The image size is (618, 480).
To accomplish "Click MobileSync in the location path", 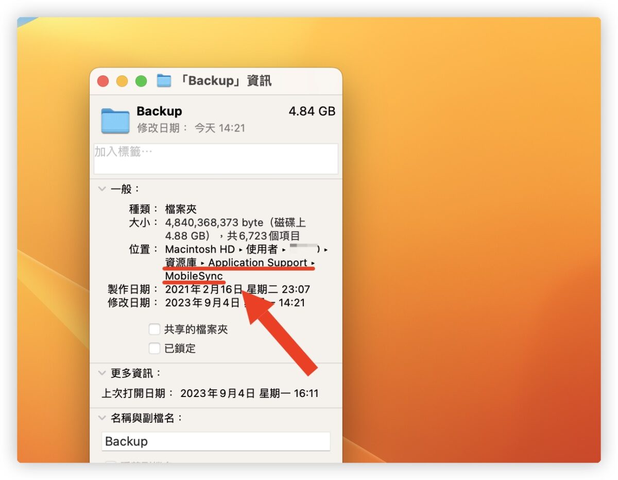I will [x=194, y=276].
